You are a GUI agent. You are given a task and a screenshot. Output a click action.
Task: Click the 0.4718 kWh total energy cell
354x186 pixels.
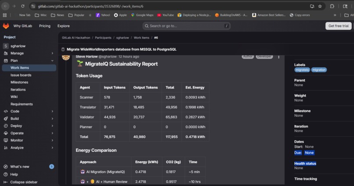(x=195, y=136)
